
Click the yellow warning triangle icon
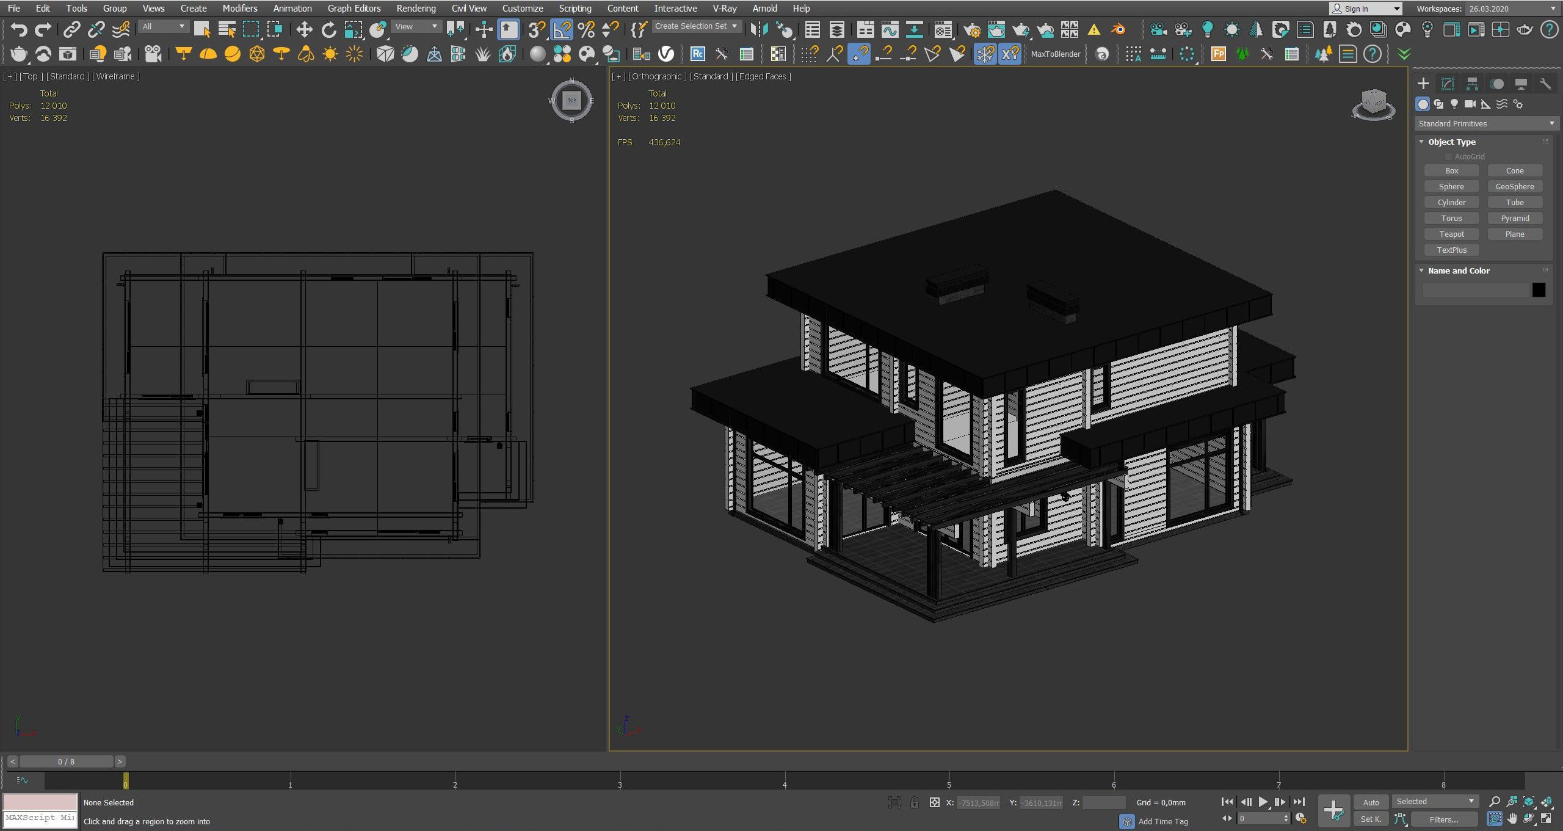coord(1094,29)
